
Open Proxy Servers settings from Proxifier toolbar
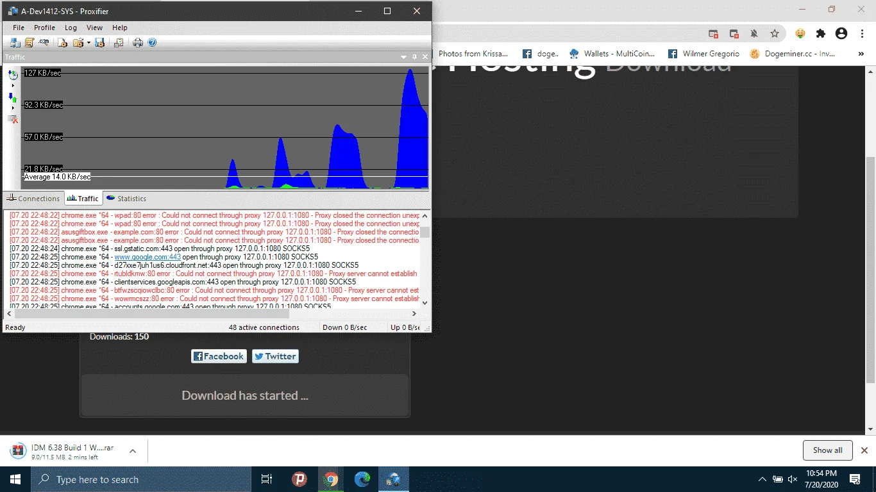(15, 43)
